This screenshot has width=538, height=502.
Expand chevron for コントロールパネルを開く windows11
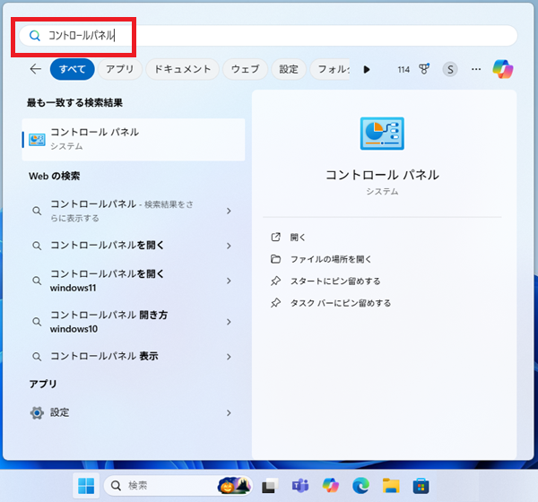(229, 281)
